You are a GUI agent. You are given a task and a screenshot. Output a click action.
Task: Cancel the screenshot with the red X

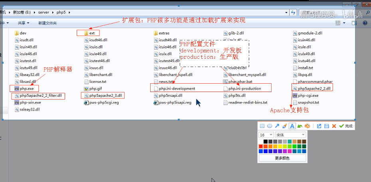pyautogui.click(x=334, y=126)
